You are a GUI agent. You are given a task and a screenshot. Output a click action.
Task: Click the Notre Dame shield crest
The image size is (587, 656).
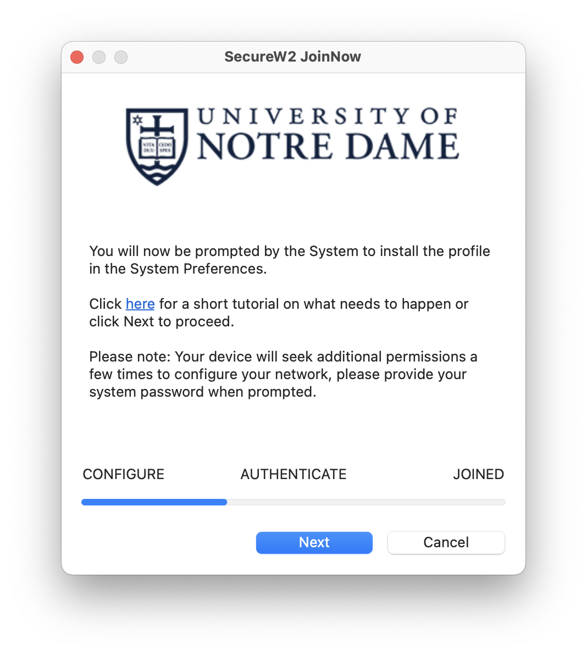click(157, 146)
